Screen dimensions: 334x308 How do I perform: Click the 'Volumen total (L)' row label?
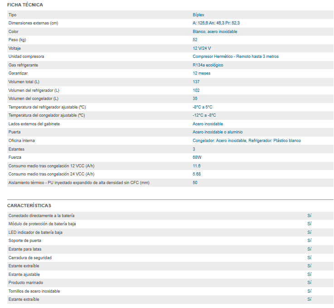coord(24,82)
